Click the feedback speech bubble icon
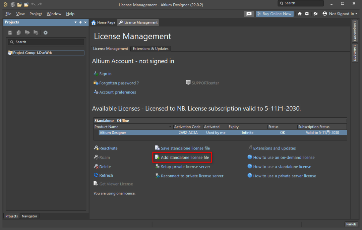The image size is (362, 230). pos(249,14)
